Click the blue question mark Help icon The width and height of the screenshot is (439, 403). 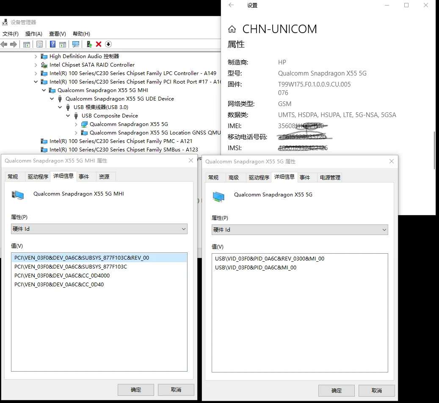tap(52, 44)
